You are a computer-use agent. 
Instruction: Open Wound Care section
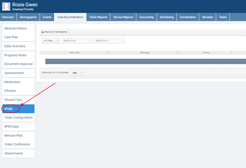pos(13,100)
